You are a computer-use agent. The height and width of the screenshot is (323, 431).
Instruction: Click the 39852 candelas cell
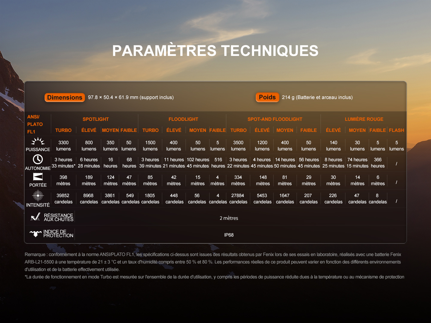(x=63, y=199)
